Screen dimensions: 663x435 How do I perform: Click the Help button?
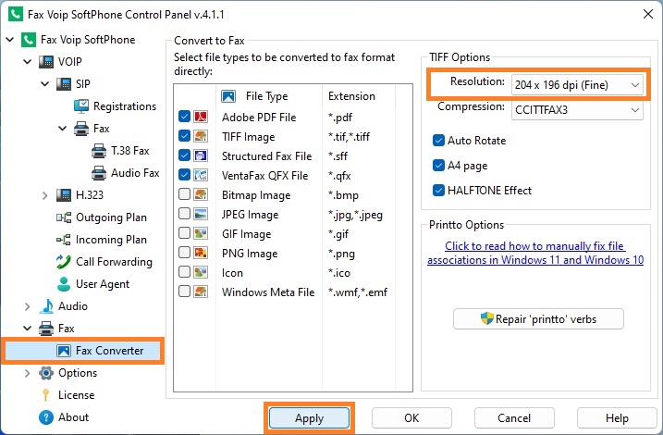[617, 418]
